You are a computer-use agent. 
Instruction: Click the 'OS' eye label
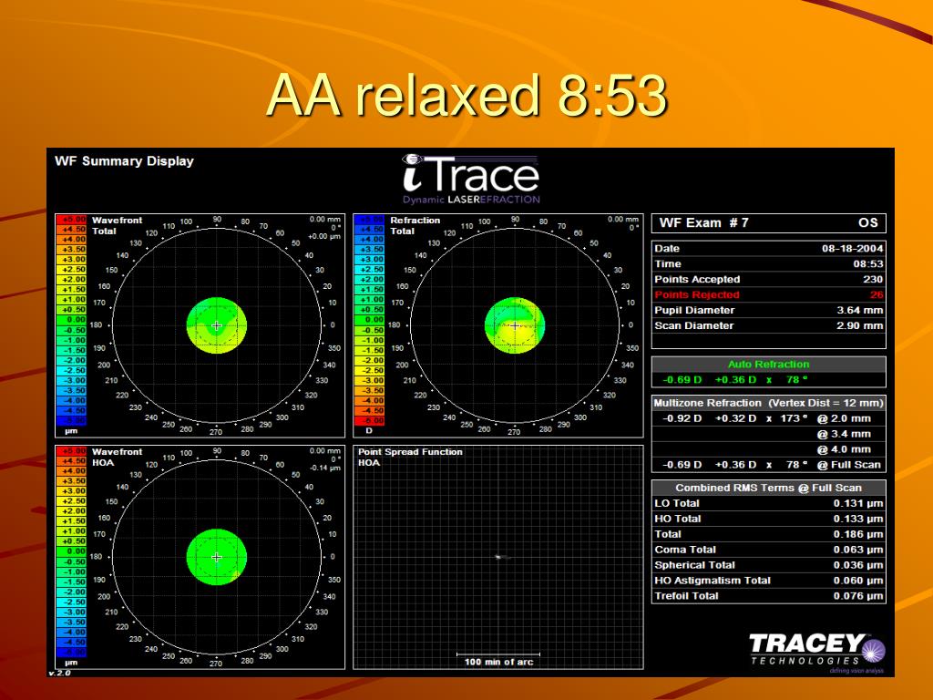coord(868,222)
